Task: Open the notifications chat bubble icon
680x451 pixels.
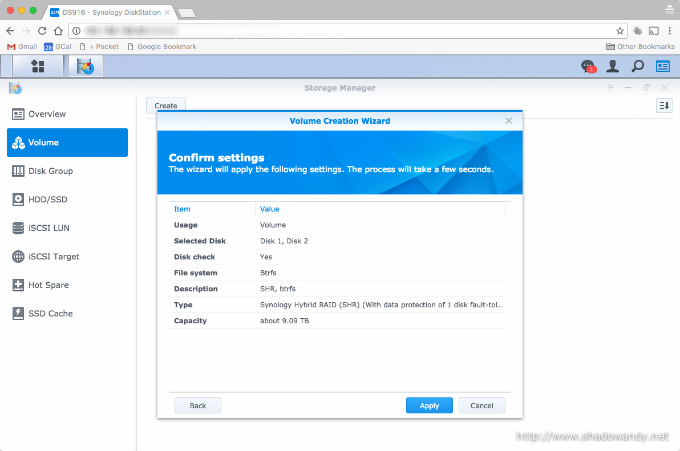Action: [588, 66]
